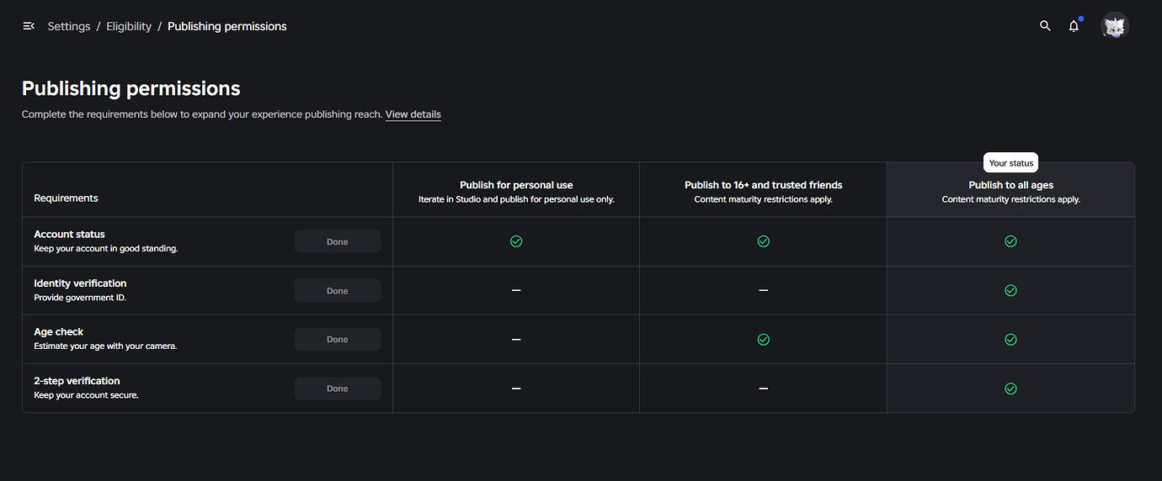Click Age check checkmark under 16+ column
The width and height of the screenshot is (1162, 481).
pyautogui.click(x=764, y=340)
